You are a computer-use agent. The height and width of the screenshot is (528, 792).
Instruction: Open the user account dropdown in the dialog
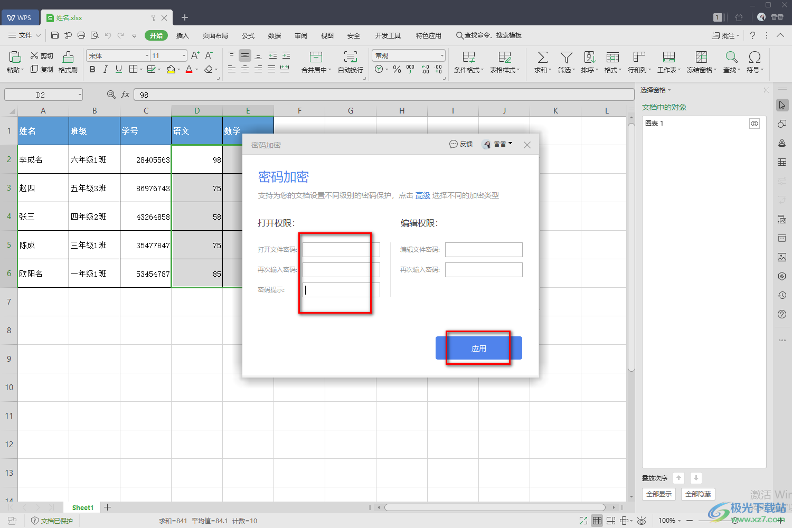[497, 144]
